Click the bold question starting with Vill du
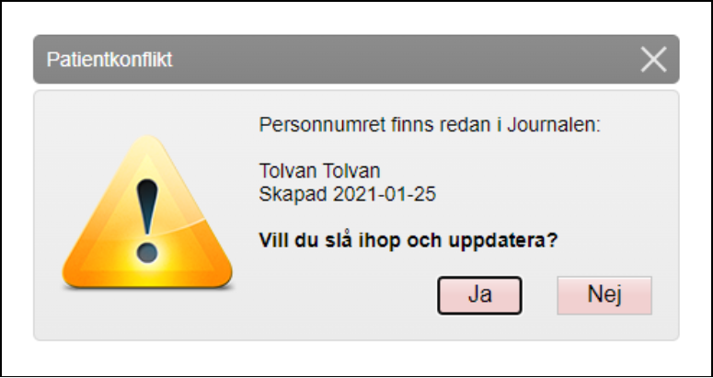The image size is (713, 378). pos(410,240)
